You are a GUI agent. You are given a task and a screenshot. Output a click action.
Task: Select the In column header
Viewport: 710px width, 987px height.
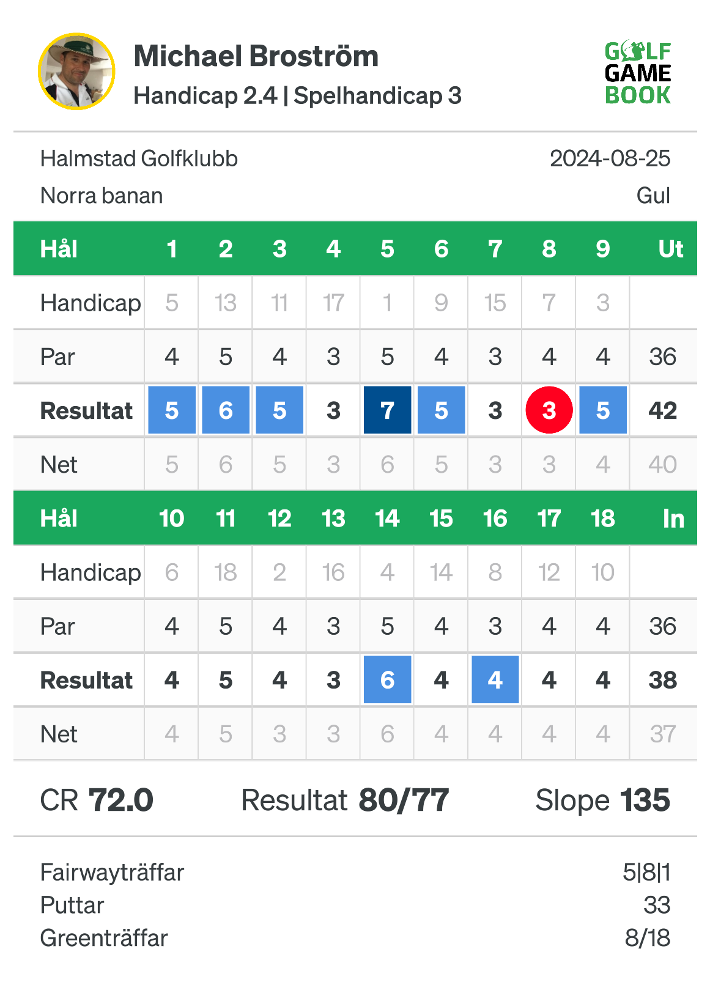point(673,519)
